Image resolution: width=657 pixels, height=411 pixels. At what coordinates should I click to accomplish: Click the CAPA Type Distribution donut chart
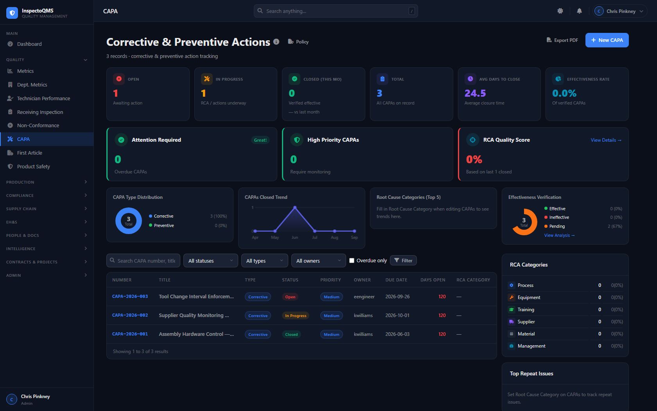pos(129,221)
